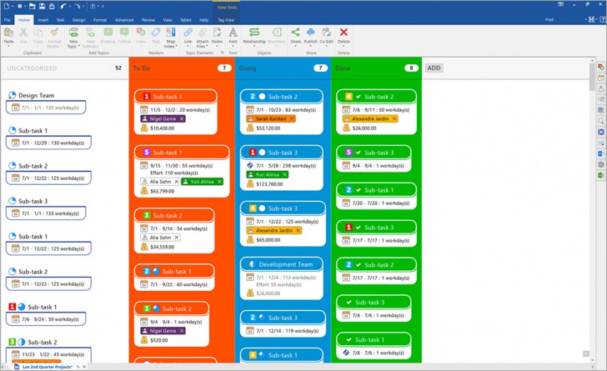Open Topic Elements dialog launcher
Viewport: 607px width, 371px height.
[x=222, y=53]
